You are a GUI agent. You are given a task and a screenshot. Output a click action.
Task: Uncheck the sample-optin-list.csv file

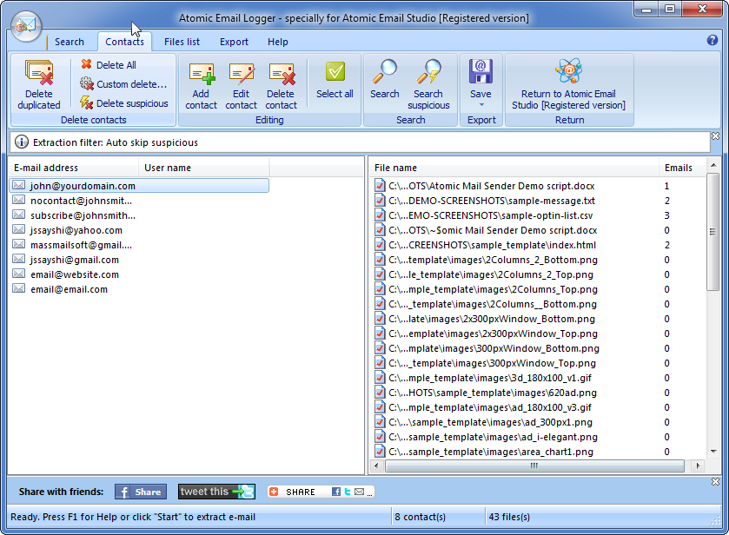click(x=380, y=215)
